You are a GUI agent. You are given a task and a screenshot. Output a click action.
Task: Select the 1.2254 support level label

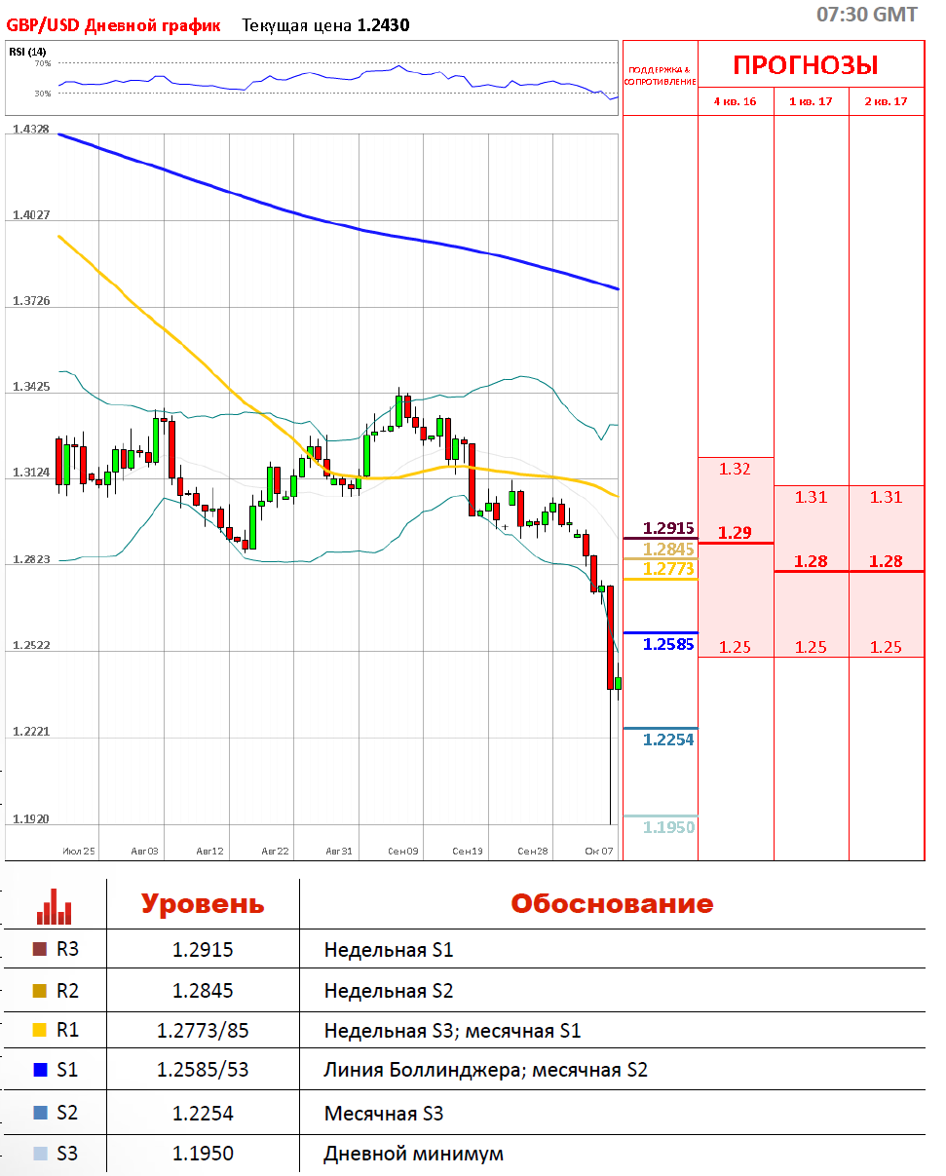tap(668, 740)
